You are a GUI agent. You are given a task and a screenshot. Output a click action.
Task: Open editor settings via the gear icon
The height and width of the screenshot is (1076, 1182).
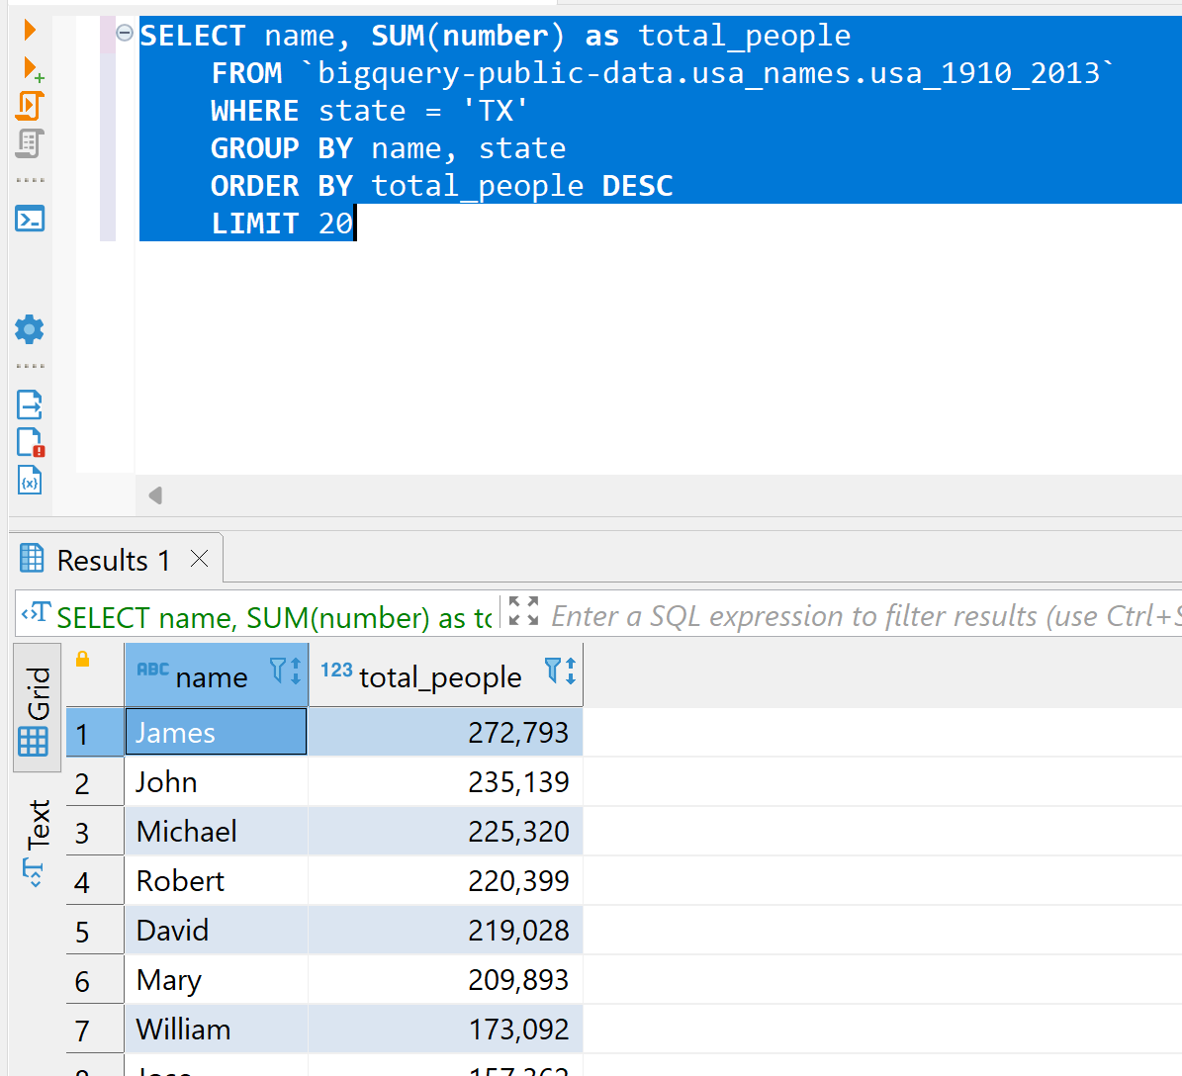[x=30, y=329]
